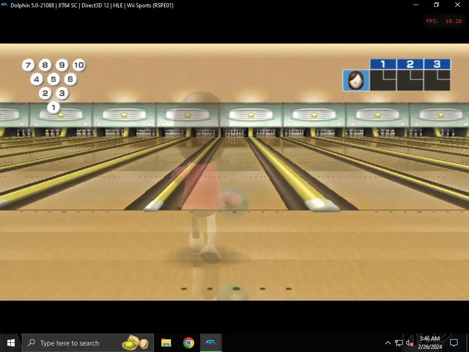Click pin indicator number 10

[x=79, y=65]
